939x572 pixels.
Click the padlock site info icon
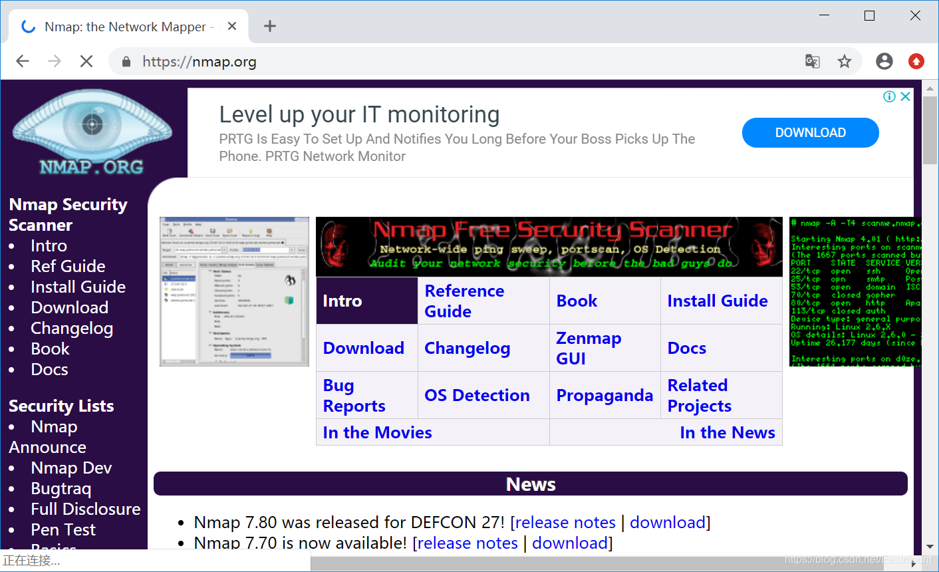click(126, 62)
